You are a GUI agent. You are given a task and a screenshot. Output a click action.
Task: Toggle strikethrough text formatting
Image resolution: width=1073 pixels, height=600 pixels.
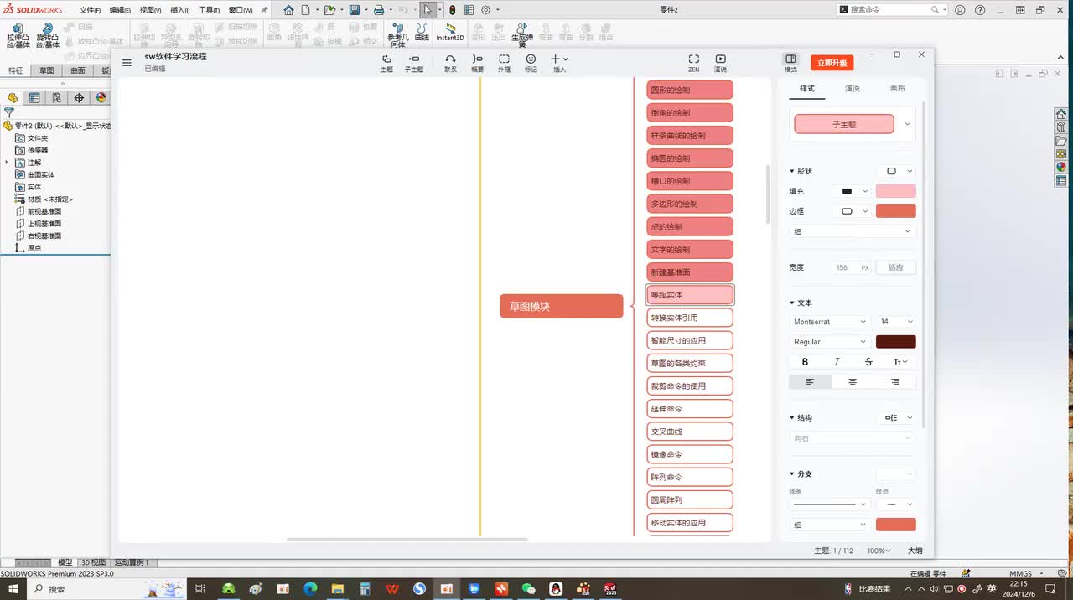click(x=868, y=362)
